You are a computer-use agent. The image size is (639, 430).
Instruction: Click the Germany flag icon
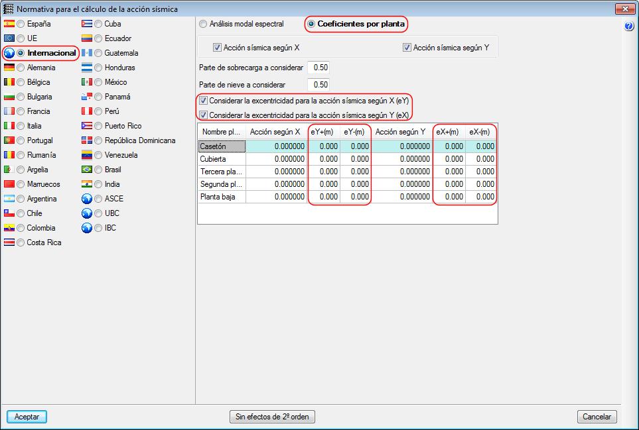click(x=9, y=68)
